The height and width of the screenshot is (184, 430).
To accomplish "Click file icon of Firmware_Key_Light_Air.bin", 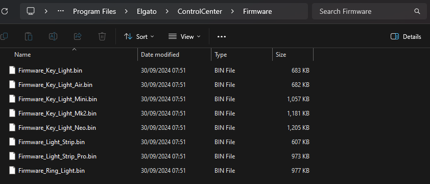I will [x=12, y=84].
